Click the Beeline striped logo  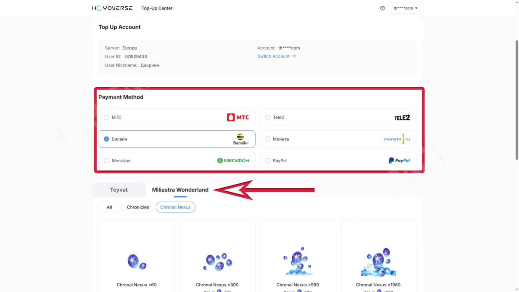[240, 139]
